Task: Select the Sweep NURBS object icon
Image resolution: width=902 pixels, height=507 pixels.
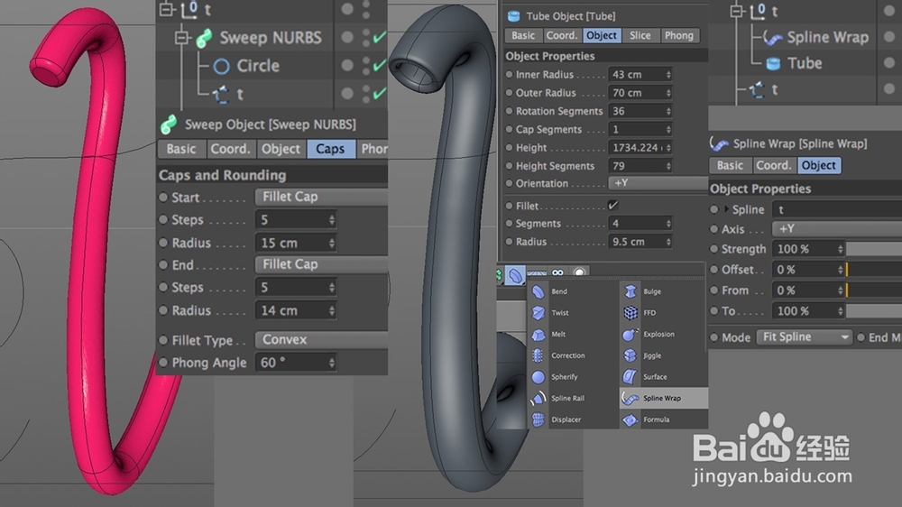Action: [x=204, y=38]
